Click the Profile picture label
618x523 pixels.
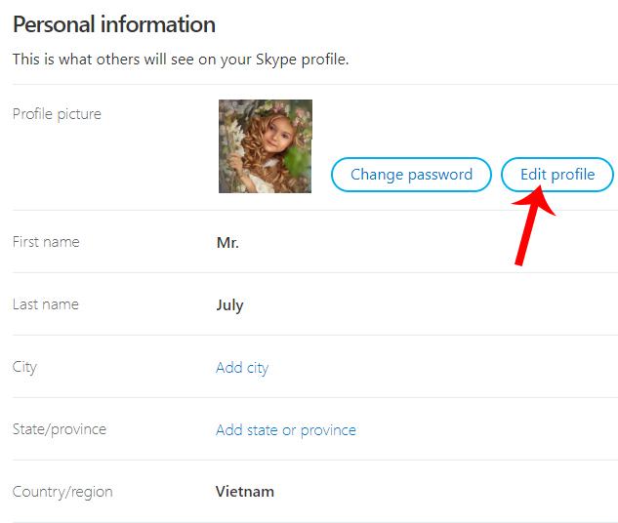point(57,114)
